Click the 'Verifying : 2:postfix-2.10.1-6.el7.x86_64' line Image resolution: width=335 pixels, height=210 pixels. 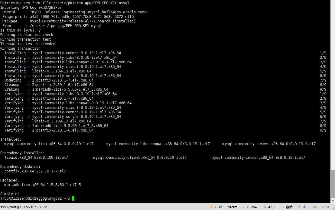point(49,130)
